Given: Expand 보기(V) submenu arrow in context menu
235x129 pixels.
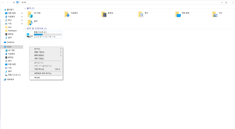Looking at the screenshot, I should 61,49.
